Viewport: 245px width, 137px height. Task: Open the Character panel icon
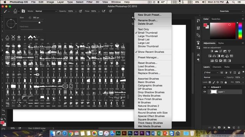click(x=198, y=55)
